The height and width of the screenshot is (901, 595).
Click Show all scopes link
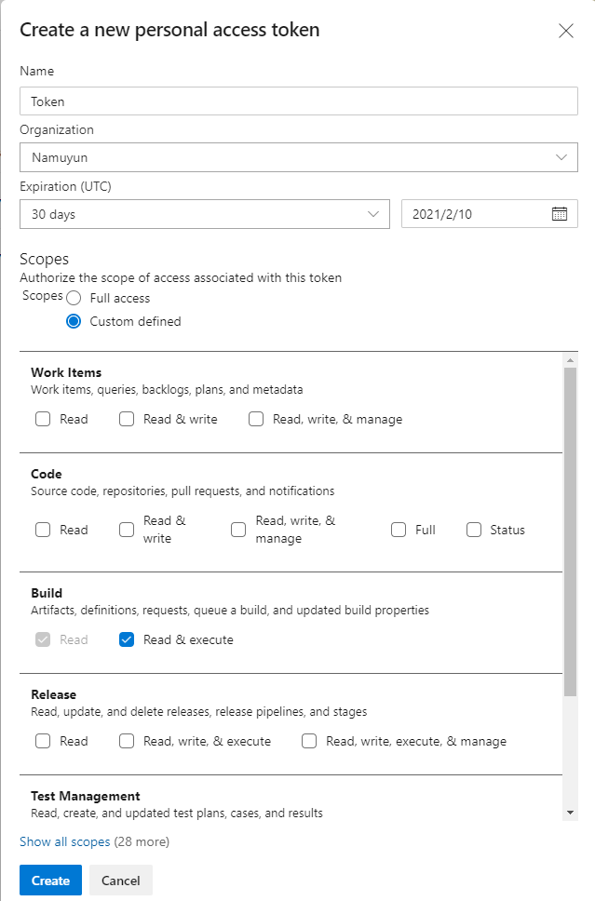point(64,842)
